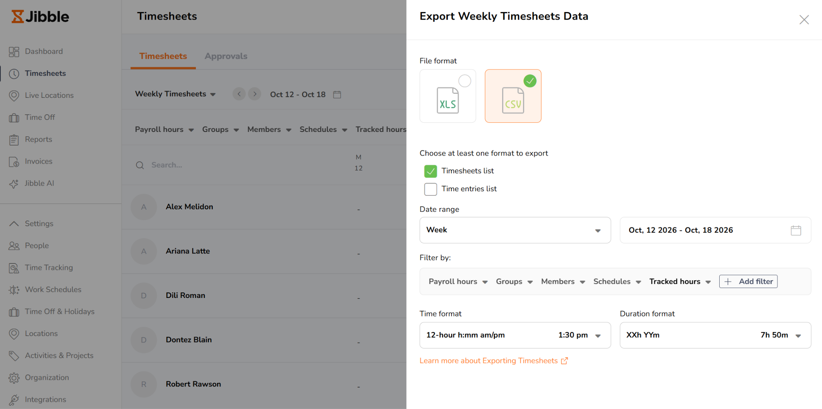Open Learn more about Exporting Timesheets link

tap(494, 360)
